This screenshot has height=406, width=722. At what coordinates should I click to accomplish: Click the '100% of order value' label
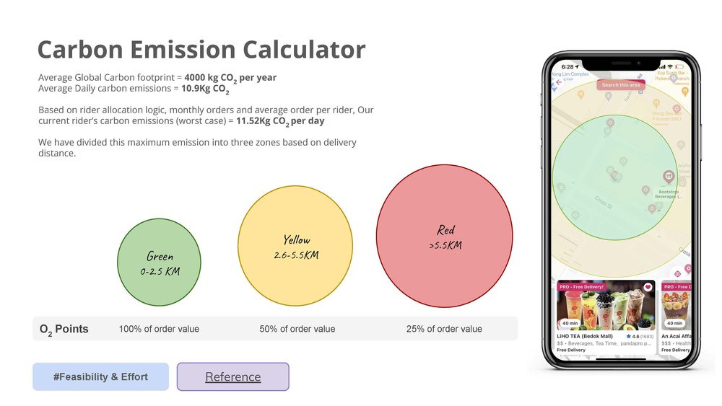(x=159, y=329)
